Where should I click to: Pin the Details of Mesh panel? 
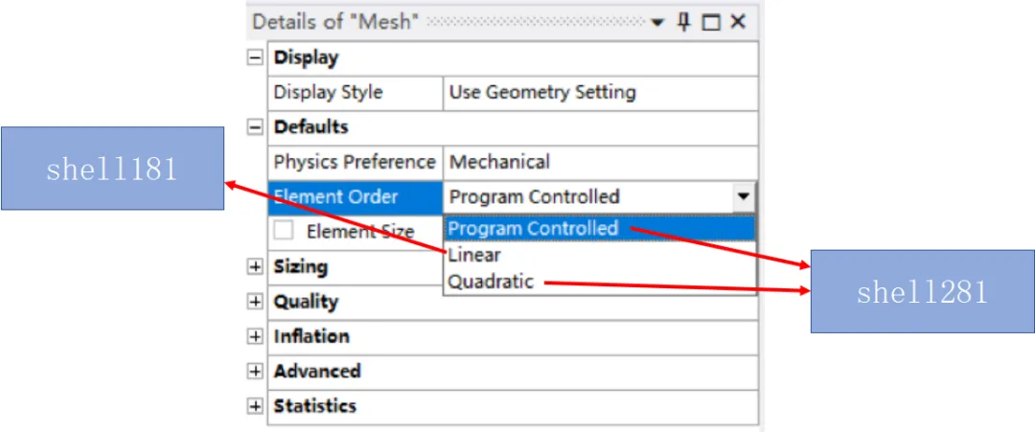pos(684,22)
